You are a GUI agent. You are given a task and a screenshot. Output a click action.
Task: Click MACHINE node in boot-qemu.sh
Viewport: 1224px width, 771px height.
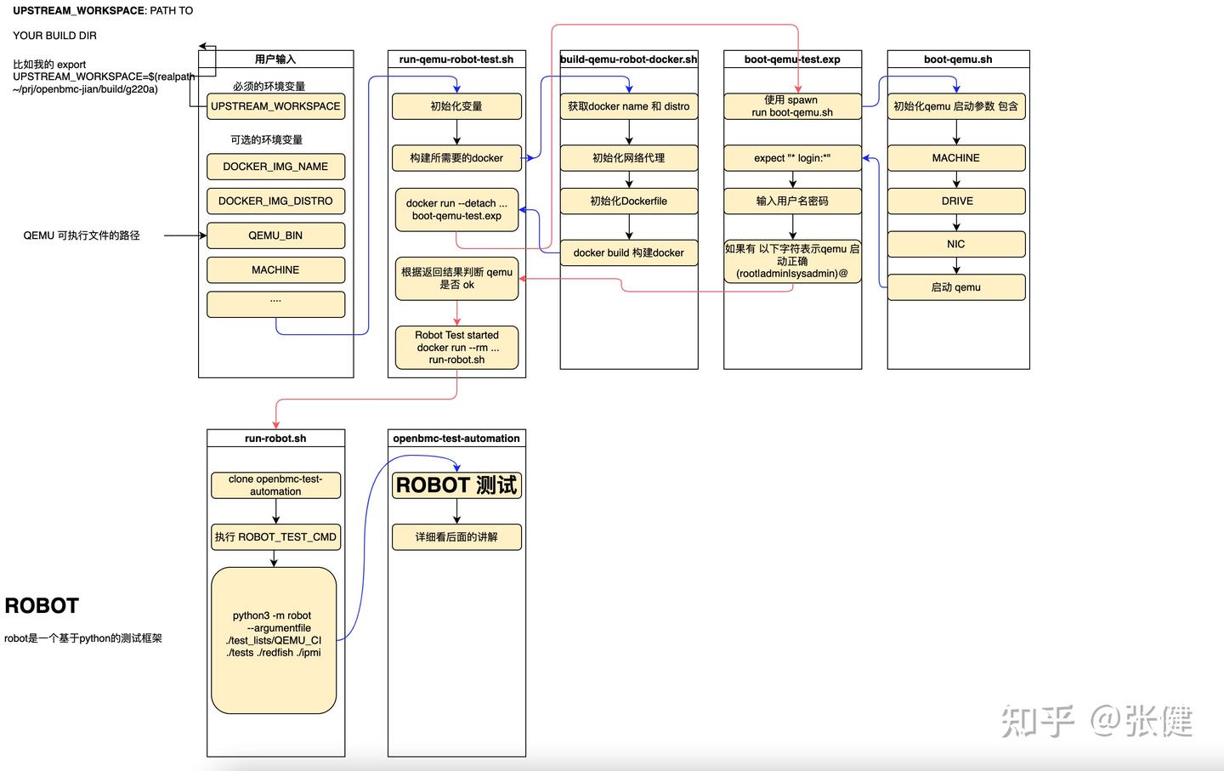(956, 158)
